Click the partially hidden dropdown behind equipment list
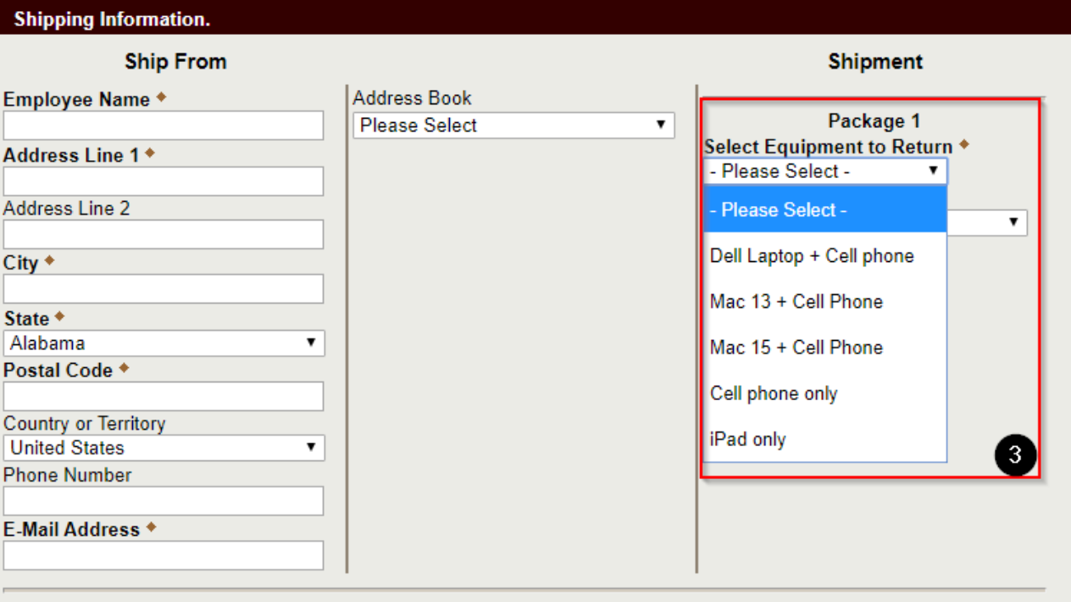Image resolution: width=1071 pixels, height=602 pixels. [x=987, y=223]
